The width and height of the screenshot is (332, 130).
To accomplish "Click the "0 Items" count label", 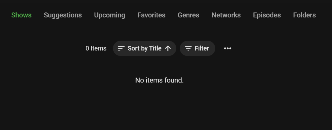I will (96, 48).
